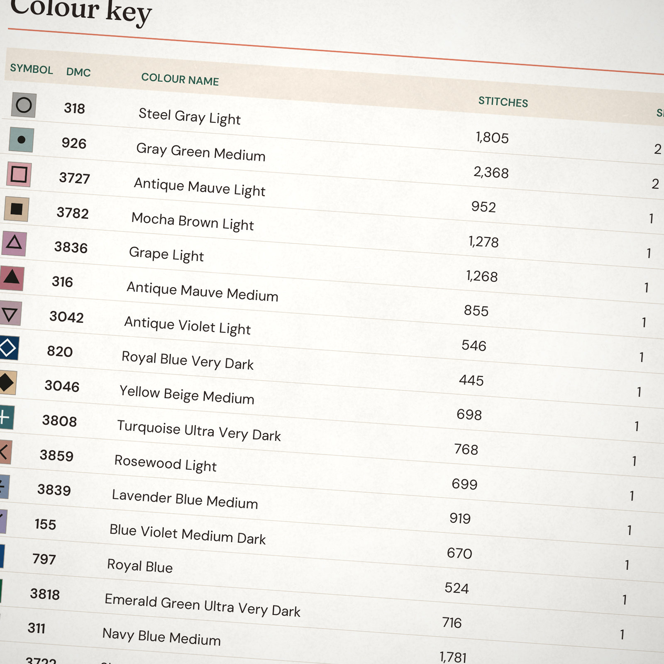Select the DMC number 3818

[x=45, y=594]
